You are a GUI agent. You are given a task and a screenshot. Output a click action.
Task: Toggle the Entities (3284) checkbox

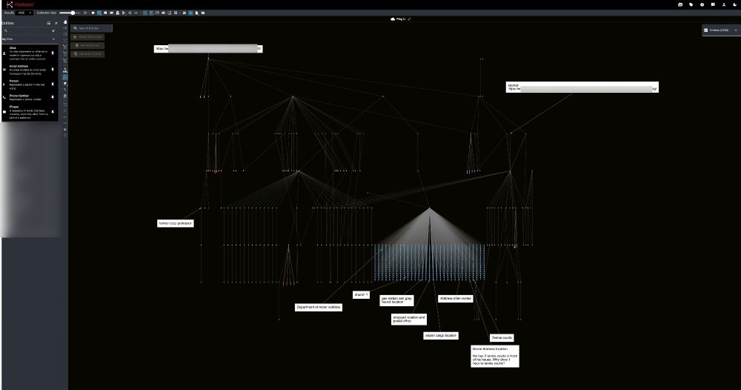point(706,30)
